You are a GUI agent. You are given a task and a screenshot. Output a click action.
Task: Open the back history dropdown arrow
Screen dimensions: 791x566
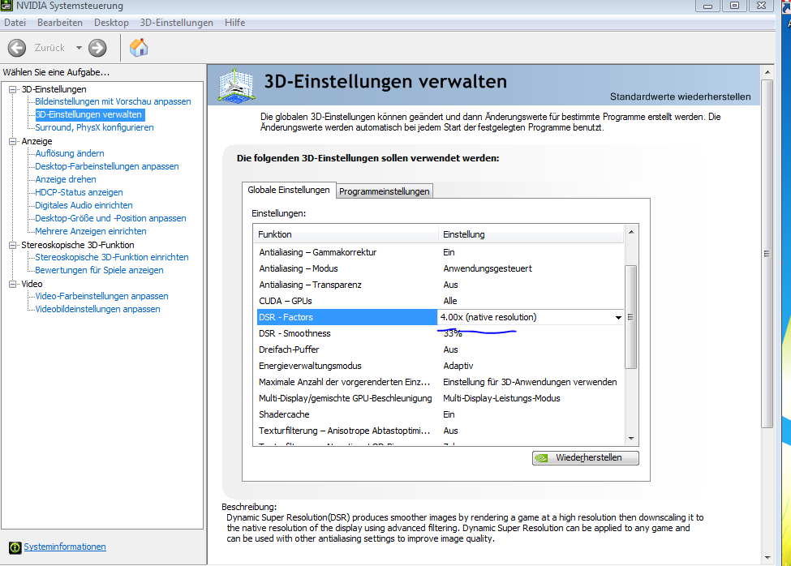[79, 48]
